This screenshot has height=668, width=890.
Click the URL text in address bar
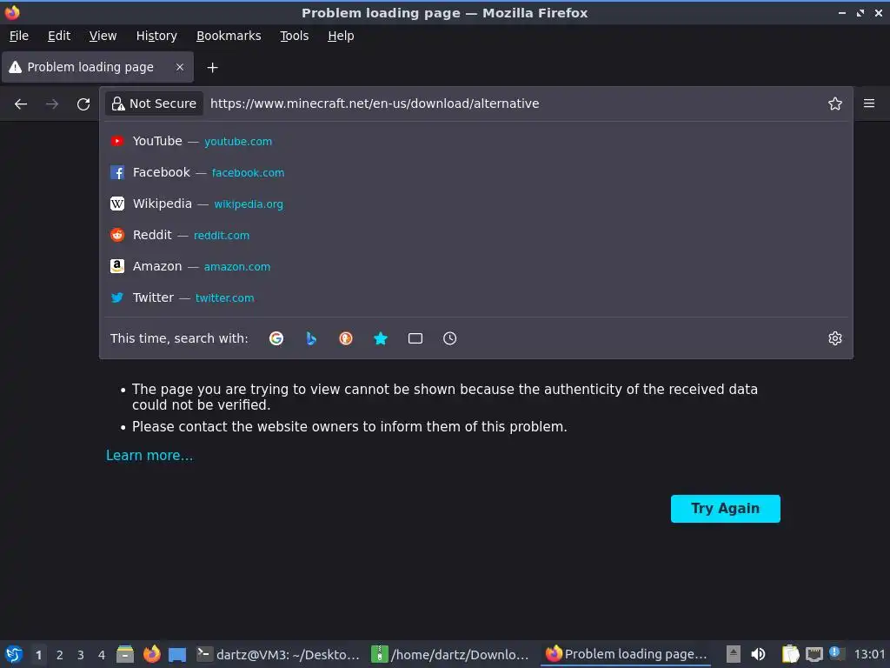(x=375, y=104)
